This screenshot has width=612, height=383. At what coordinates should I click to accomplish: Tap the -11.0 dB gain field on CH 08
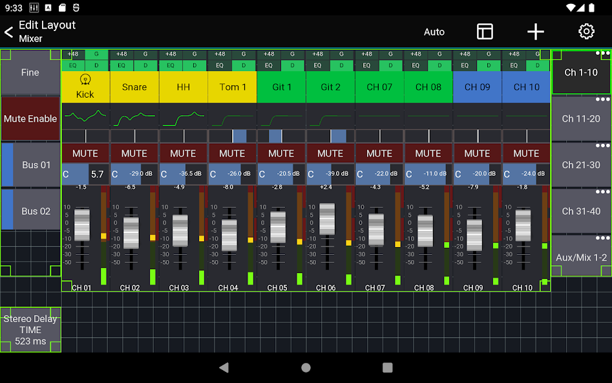(x=428, y=174)
